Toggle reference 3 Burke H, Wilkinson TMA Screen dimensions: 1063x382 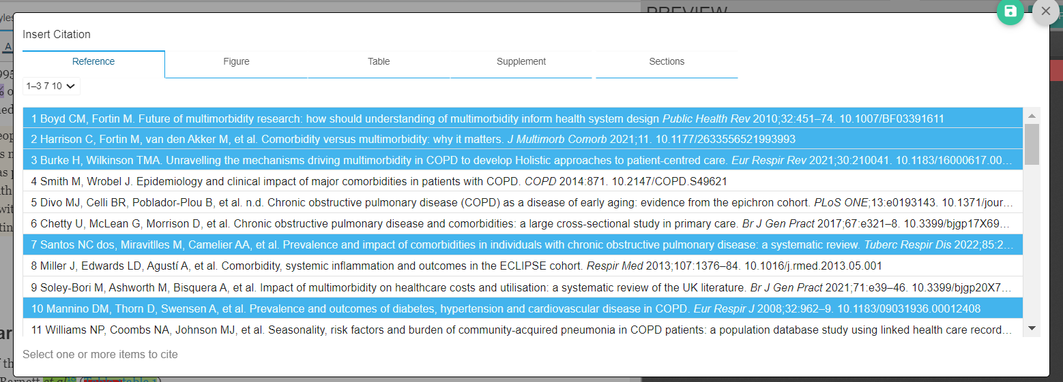[523, 161]
